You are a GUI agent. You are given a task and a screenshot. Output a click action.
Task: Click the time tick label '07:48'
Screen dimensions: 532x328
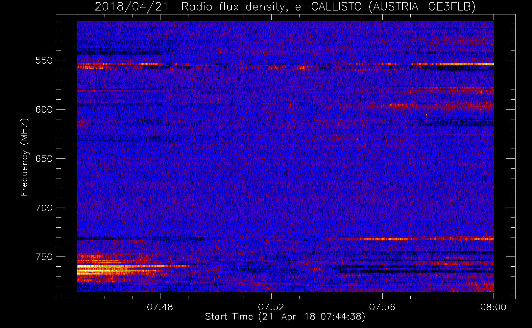pos(160,307)
